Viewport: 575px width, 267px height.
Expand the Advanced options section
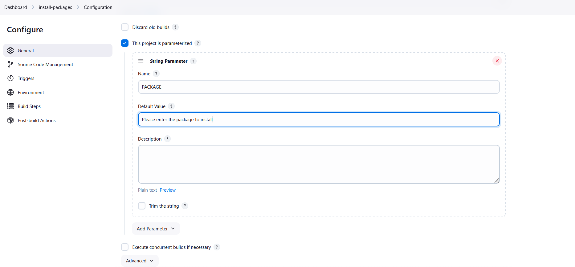140,261
